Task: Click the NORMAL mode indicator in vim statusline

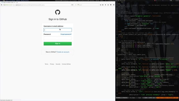Action: (118, 98)
